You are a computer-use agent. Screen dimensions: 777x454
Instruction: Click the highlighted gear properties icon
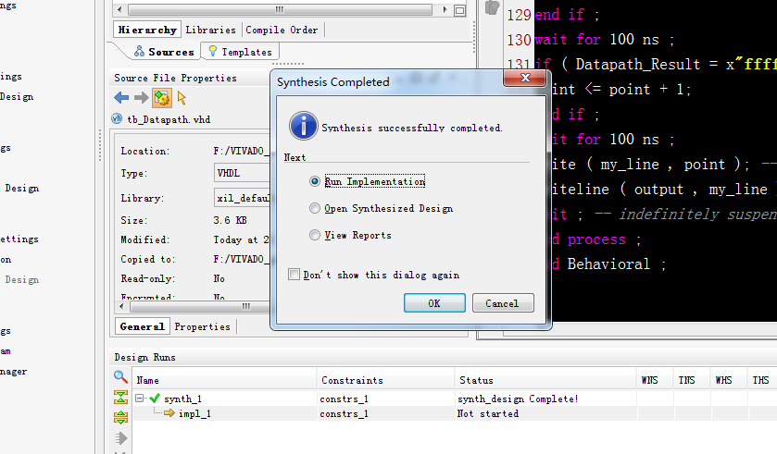161,97
